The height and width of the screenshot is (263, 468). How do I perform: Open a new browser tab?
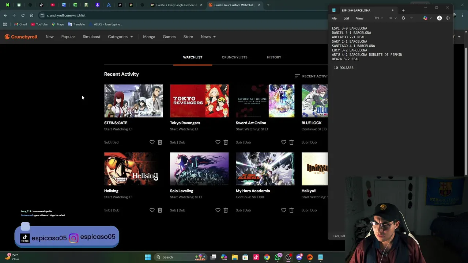click(x=268, y=5)
